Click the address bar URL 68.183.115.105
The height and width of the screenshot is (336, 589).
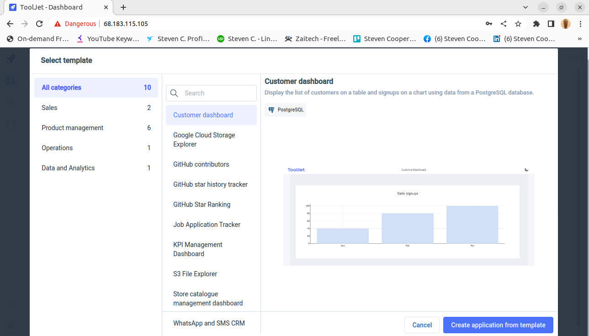(126, 24)
